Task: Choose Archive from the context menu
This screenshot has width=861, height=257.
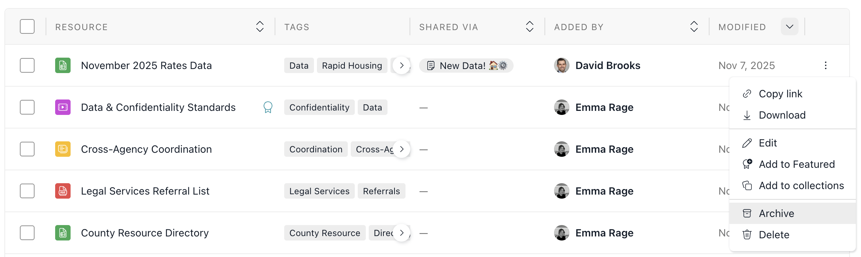Action: 776,213
